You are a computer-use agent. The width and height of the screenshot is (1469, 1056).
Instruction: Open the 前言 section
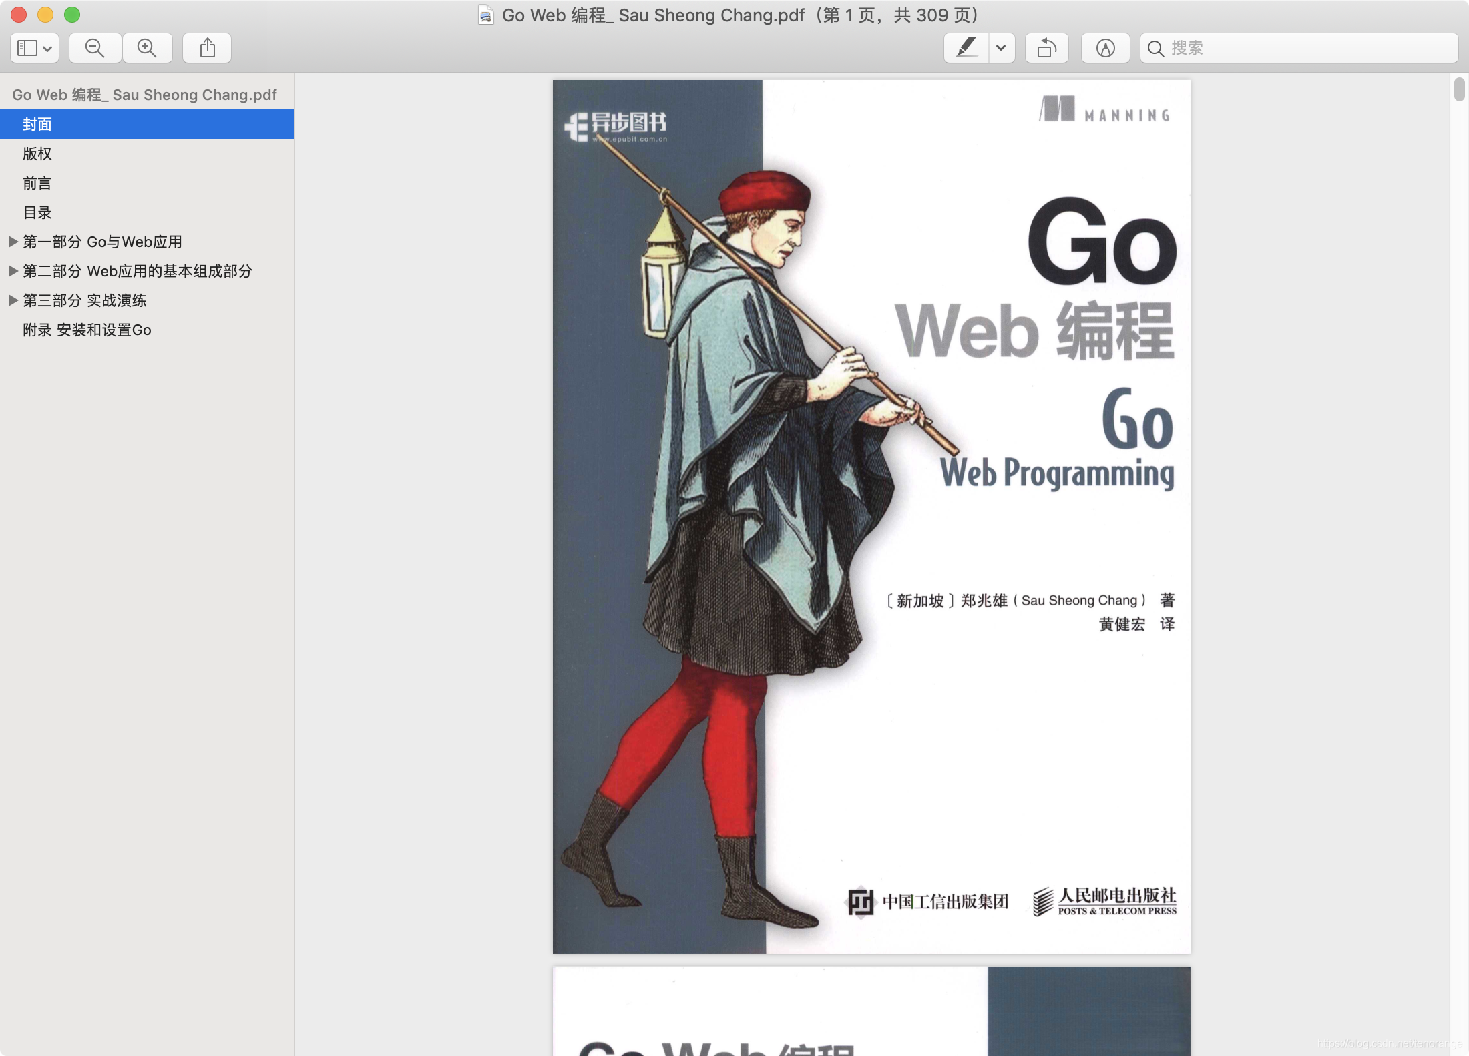pos(37,183)
